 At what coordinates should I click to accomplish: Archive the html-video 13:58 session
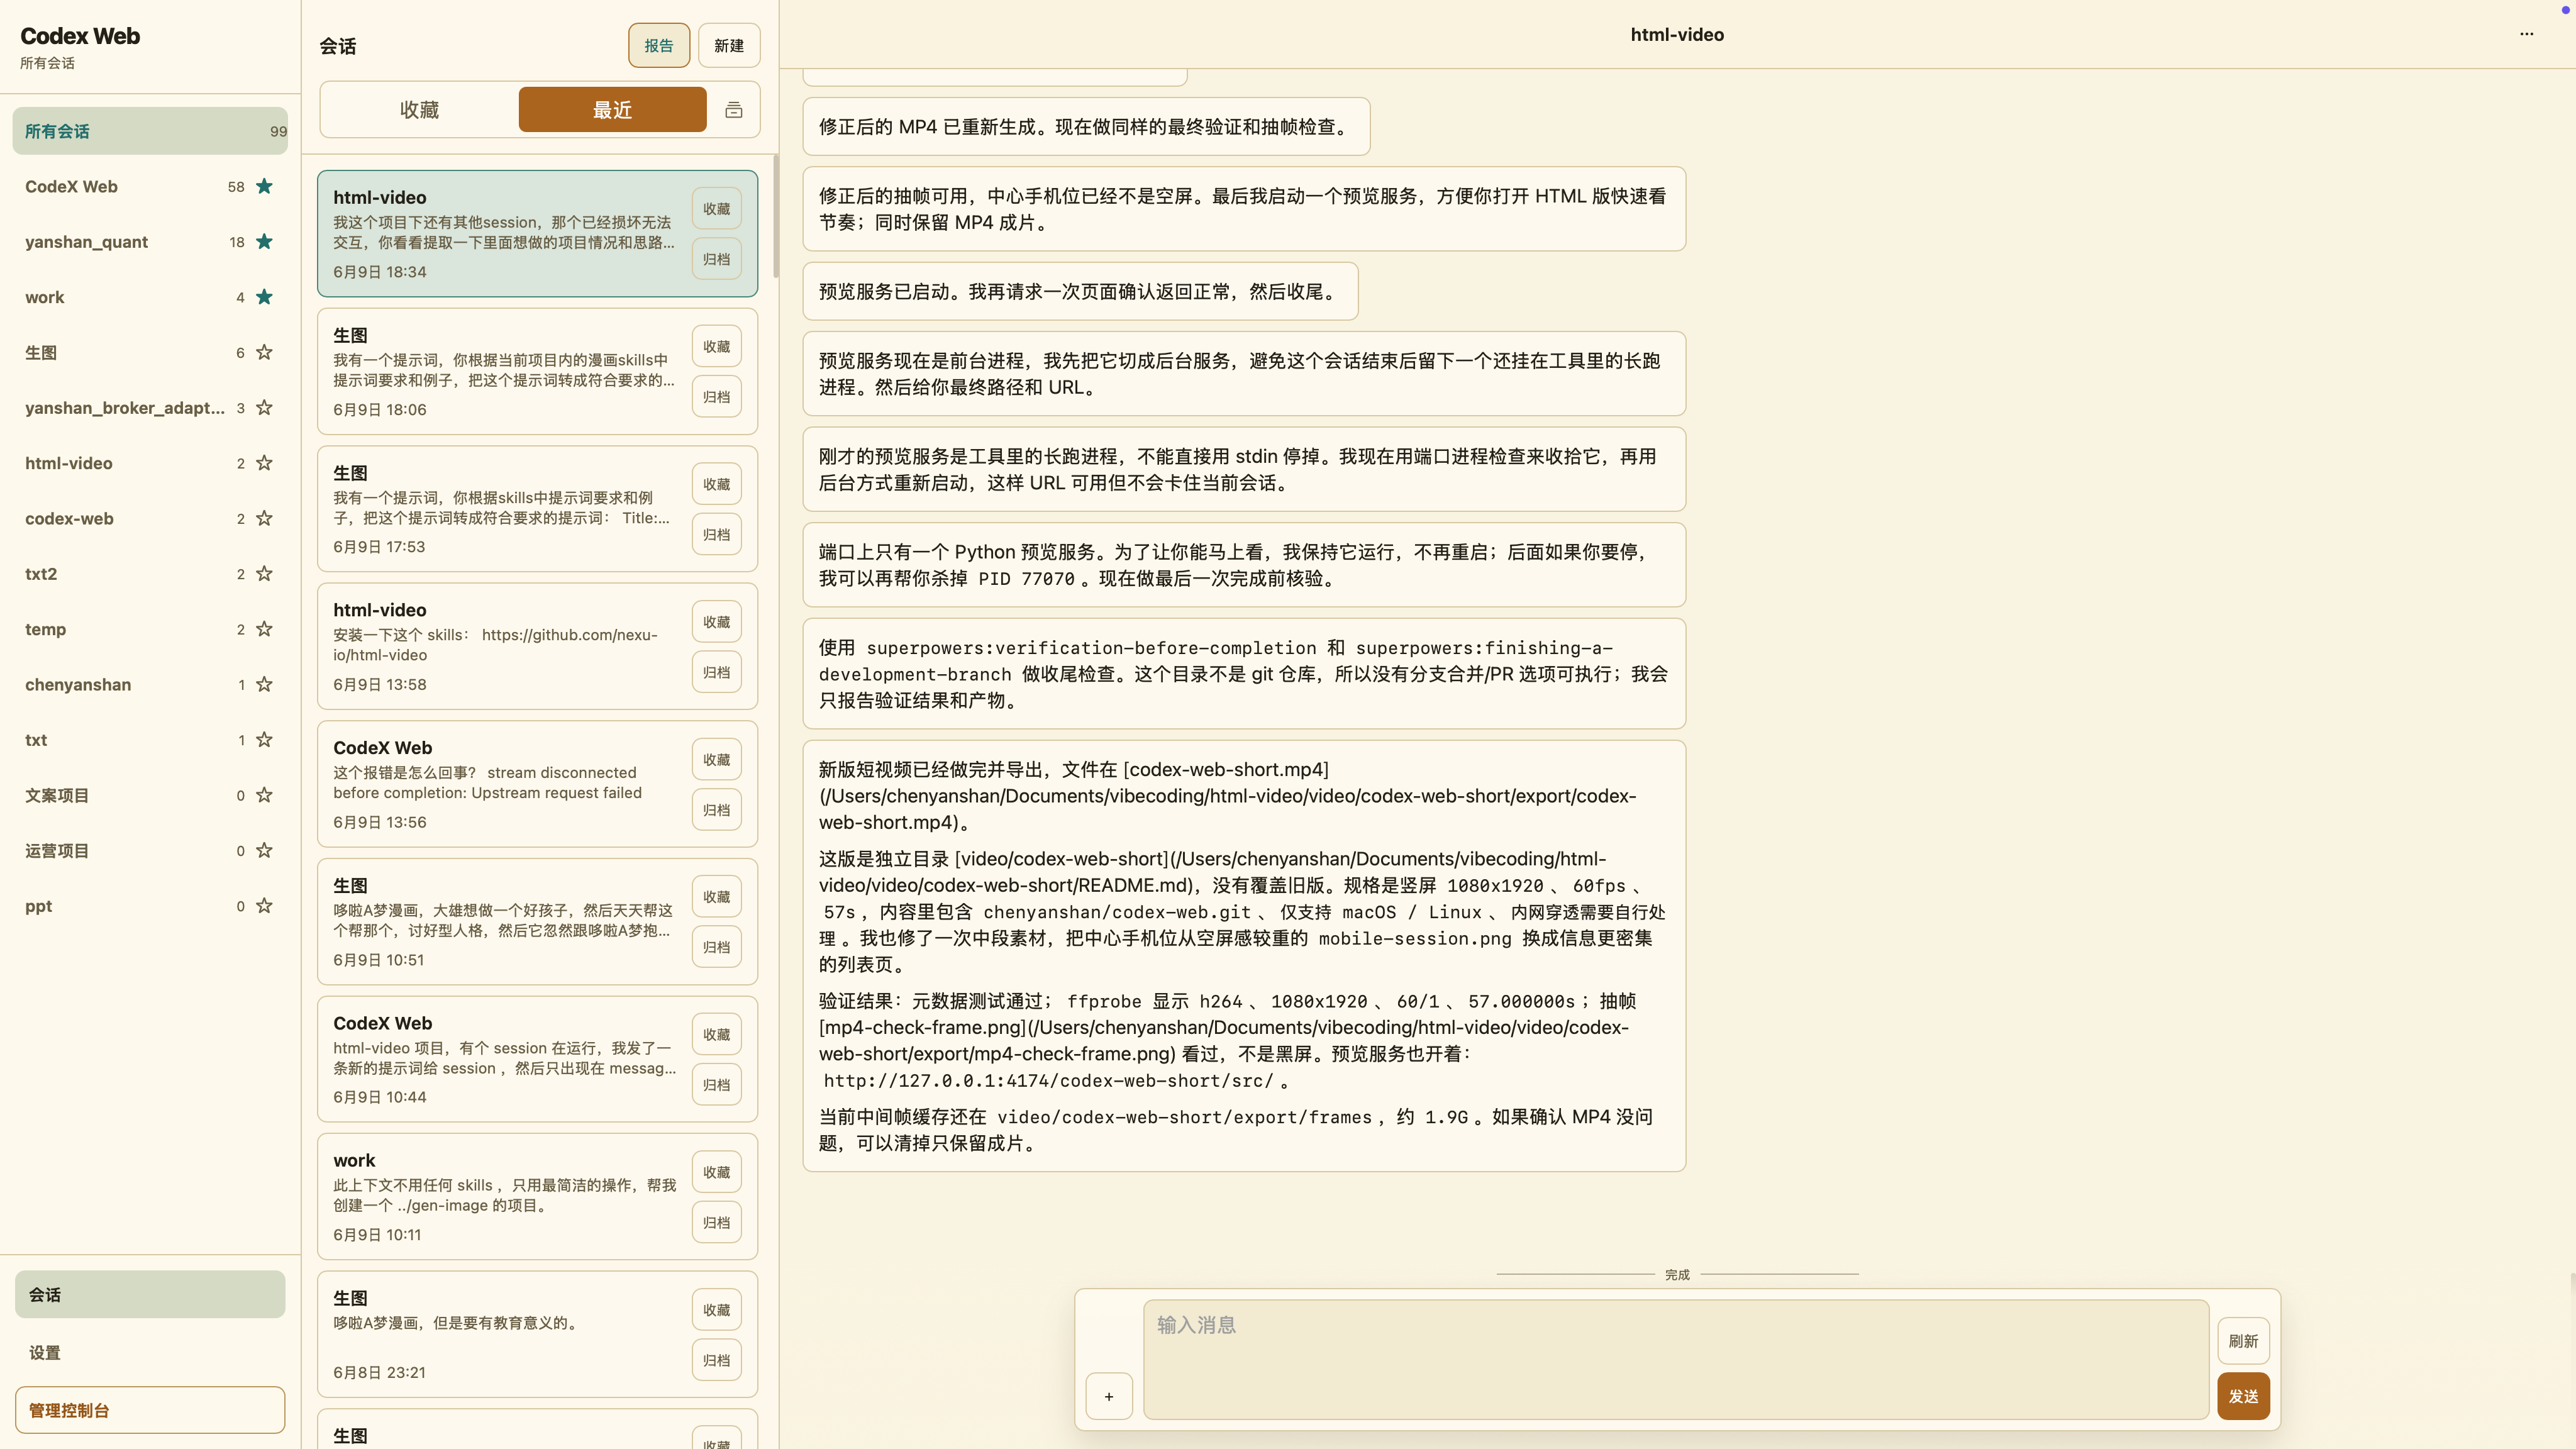pyautogui.click(x=716, y=672)
